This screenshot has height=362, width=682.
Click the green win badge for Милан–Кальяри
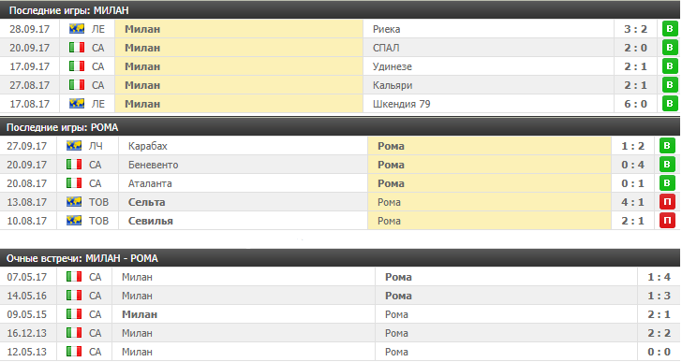pyautogui.click(x=670, y=85)
